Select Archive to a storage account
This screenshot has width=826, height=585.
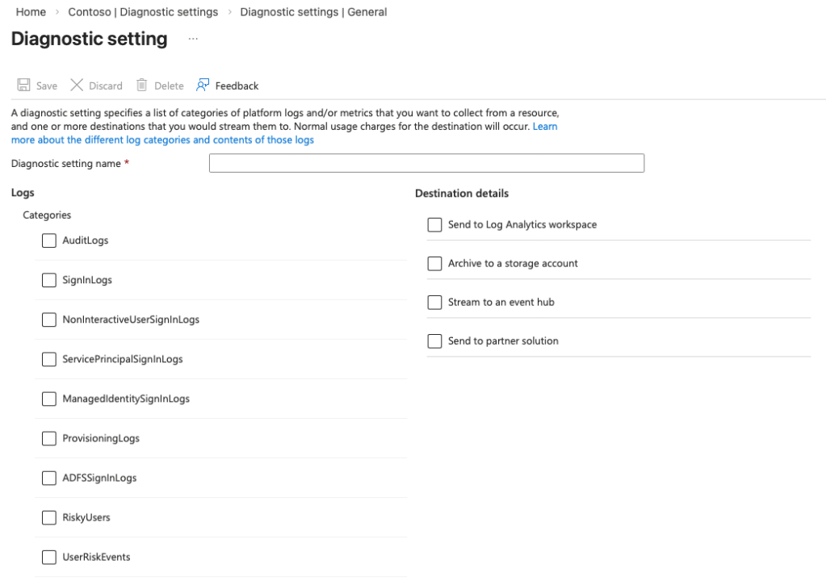coord(435,263)
